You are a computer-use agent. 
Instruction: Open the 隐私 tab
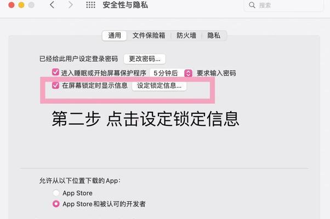(214, 36)
